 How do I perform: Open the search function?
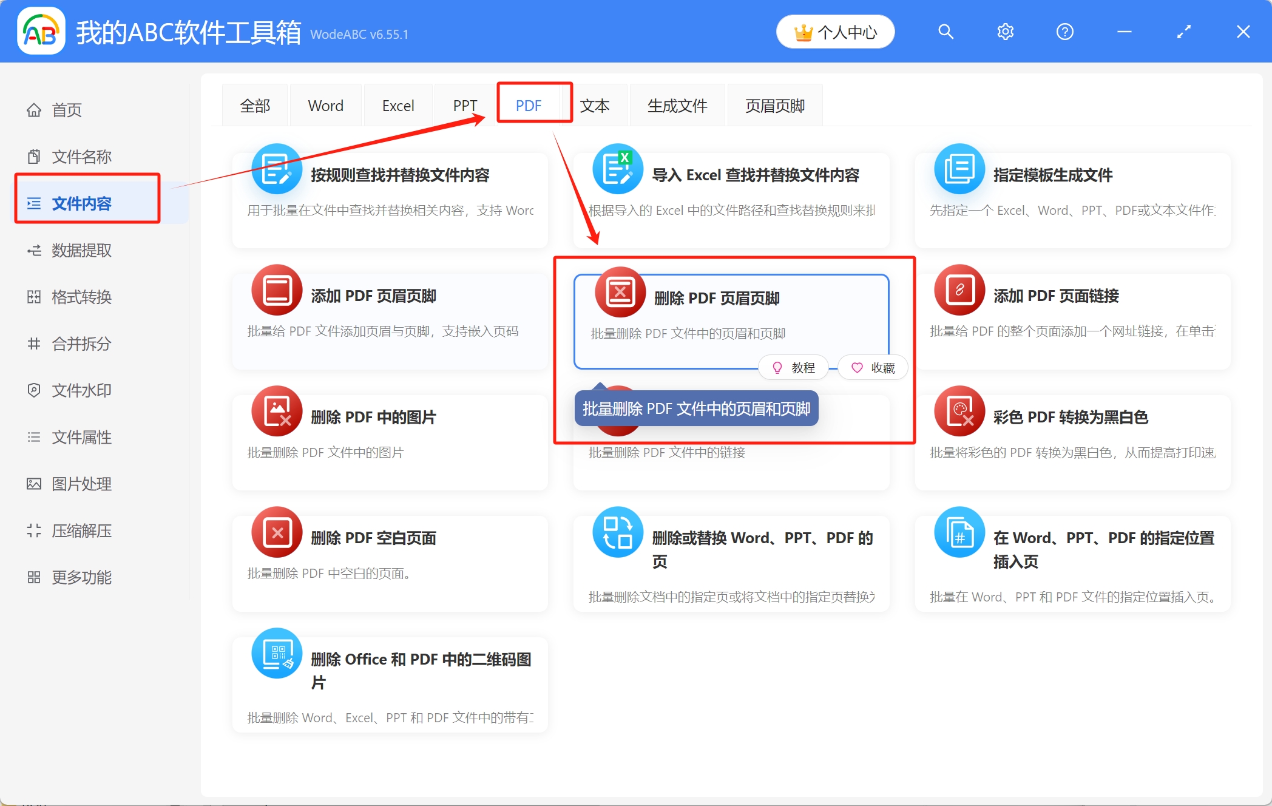point(946,32)
